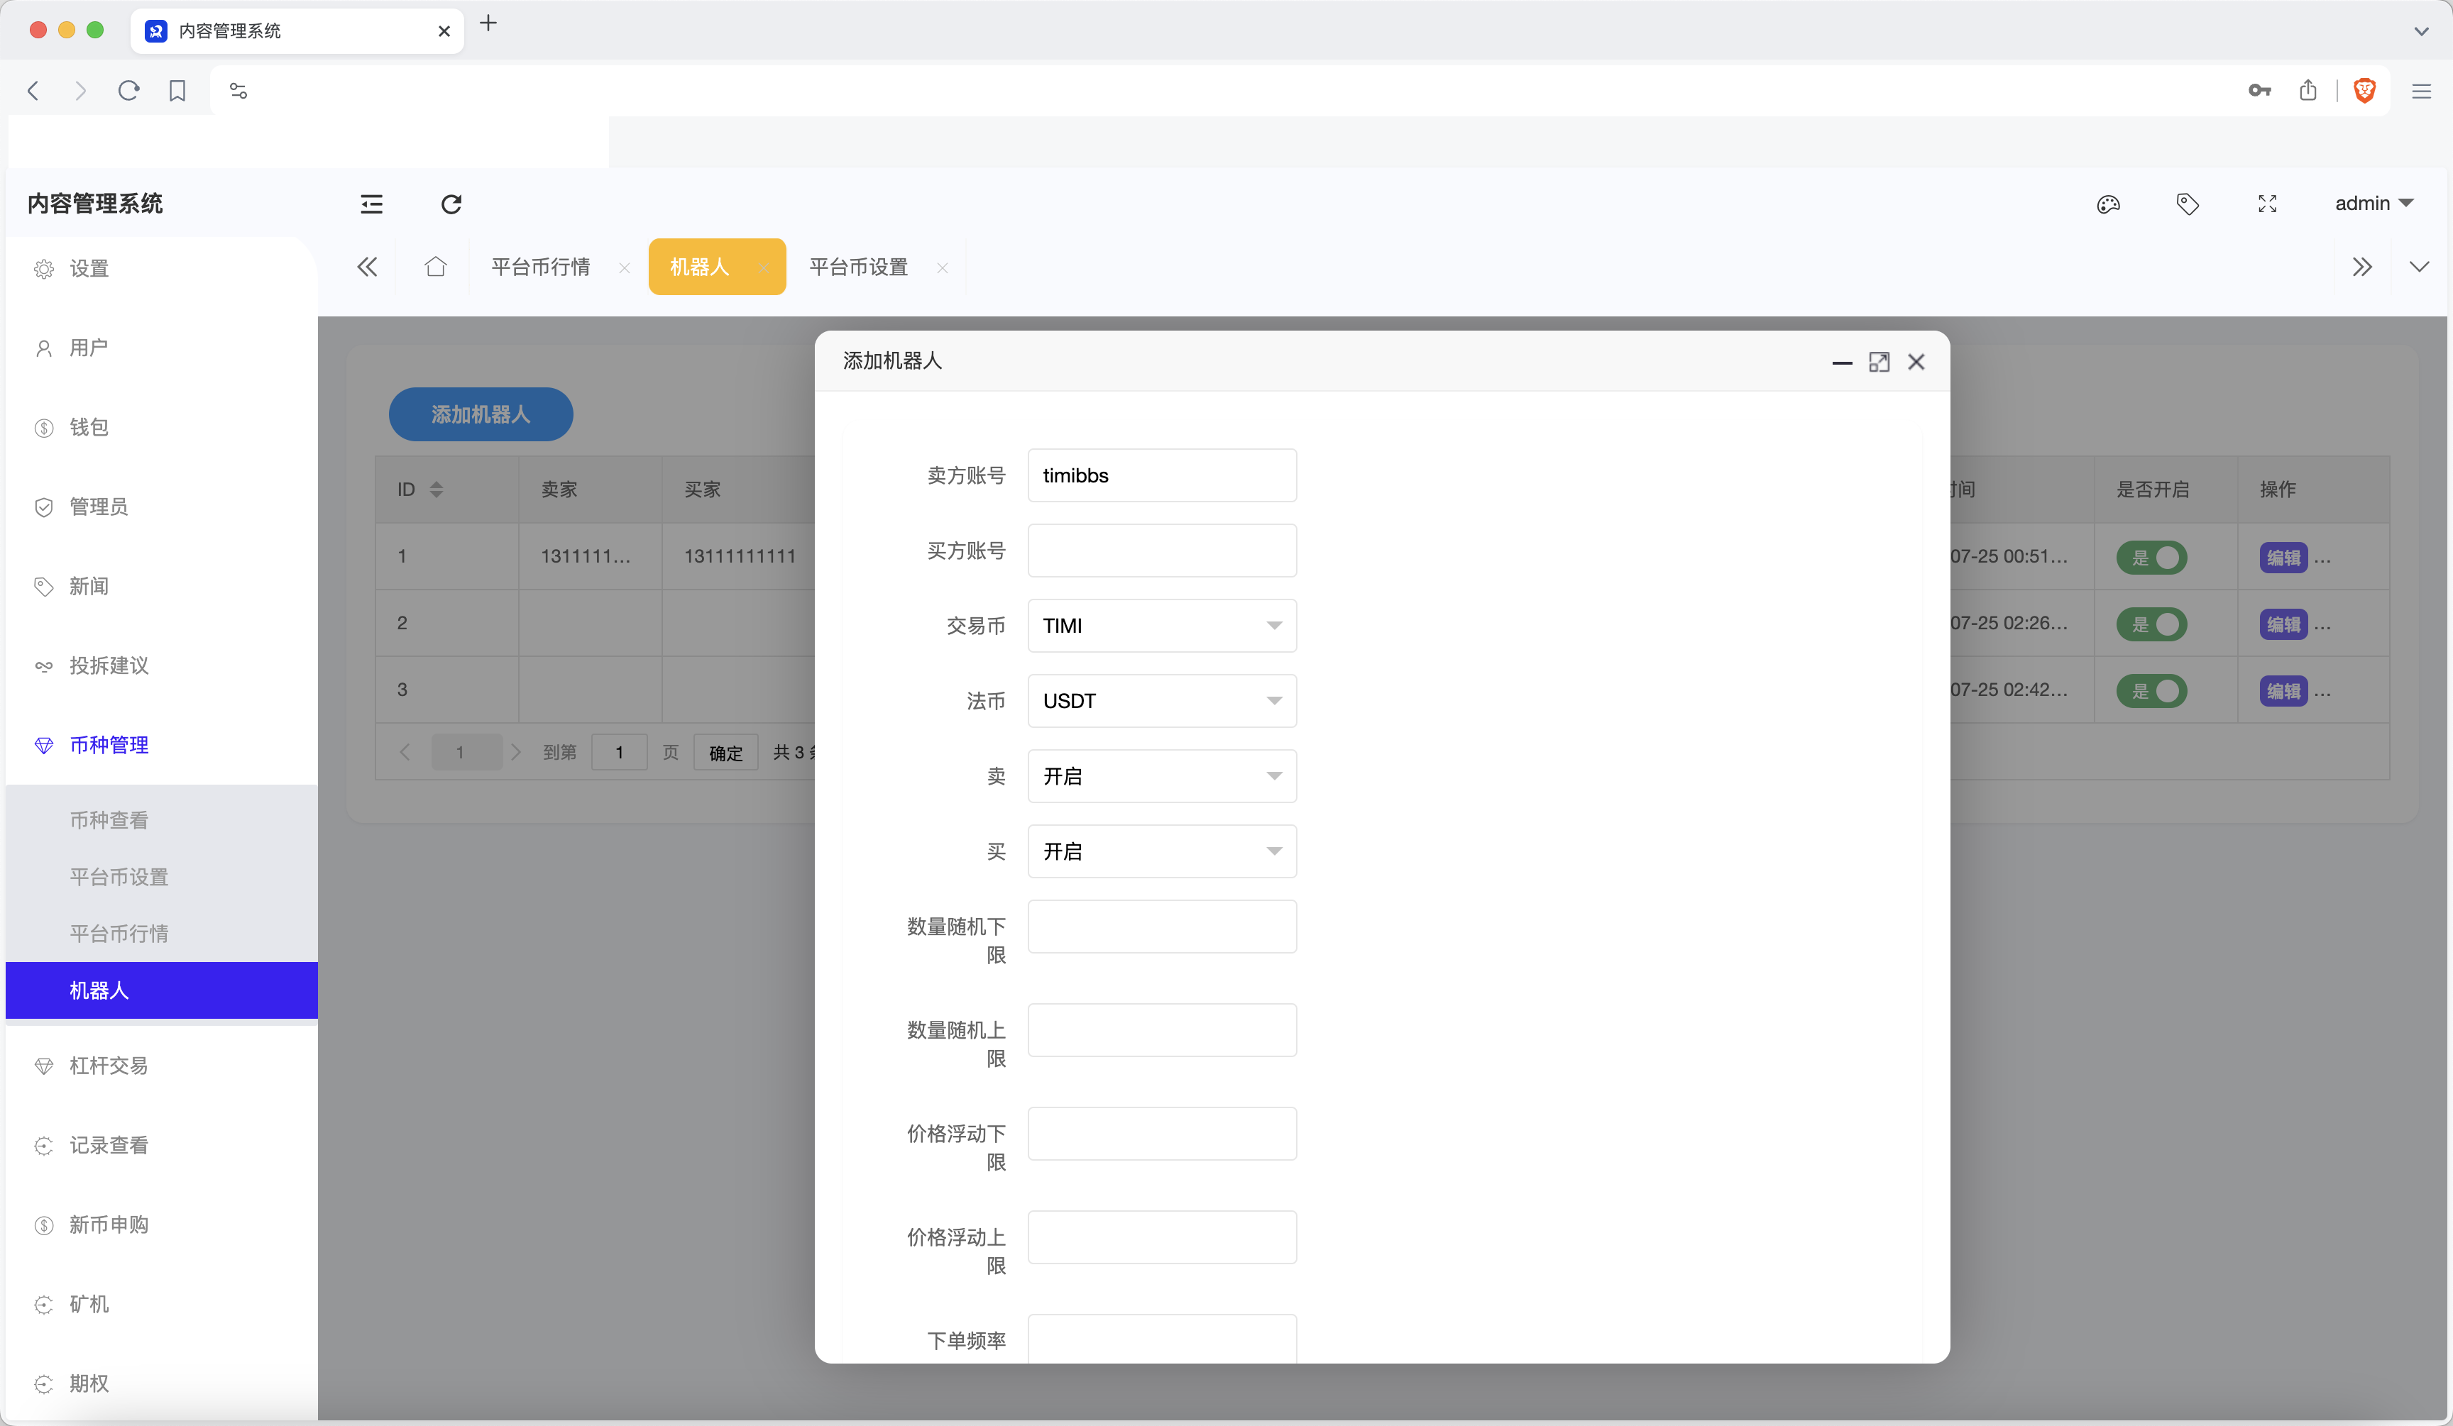Screen dimensions: 2453x1426
Task: Click Brave shield icon in address bar
Action: (x=2364, y=91)
